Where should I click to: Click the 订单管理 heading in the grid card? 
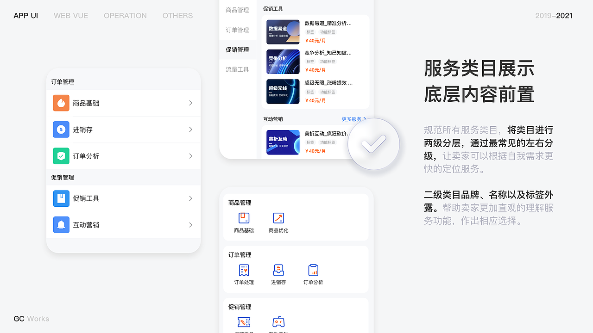click(x=240, y=255)
